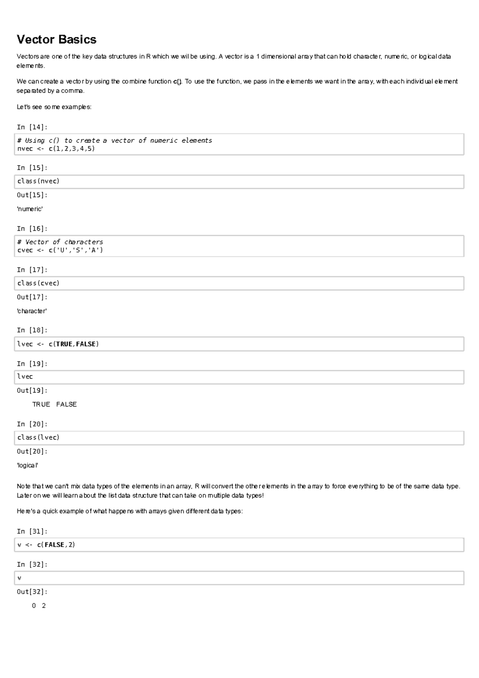
Task: Click the "Let's see some examples" text
Action: pos(54,107)
